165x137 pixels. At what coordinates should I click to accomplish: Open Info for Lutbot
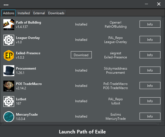(x=150, y=101)
